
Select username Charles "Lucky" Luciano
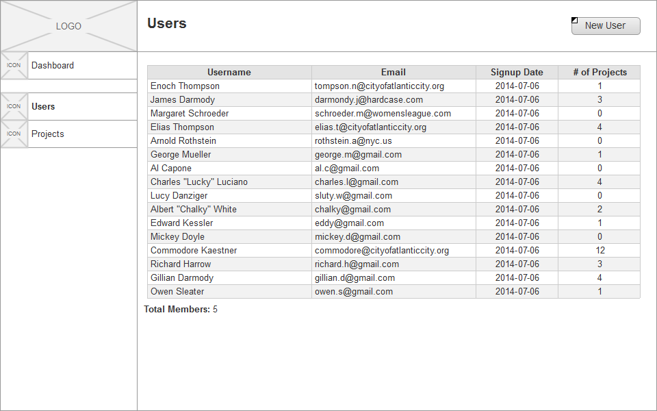(x=199, y=182)
